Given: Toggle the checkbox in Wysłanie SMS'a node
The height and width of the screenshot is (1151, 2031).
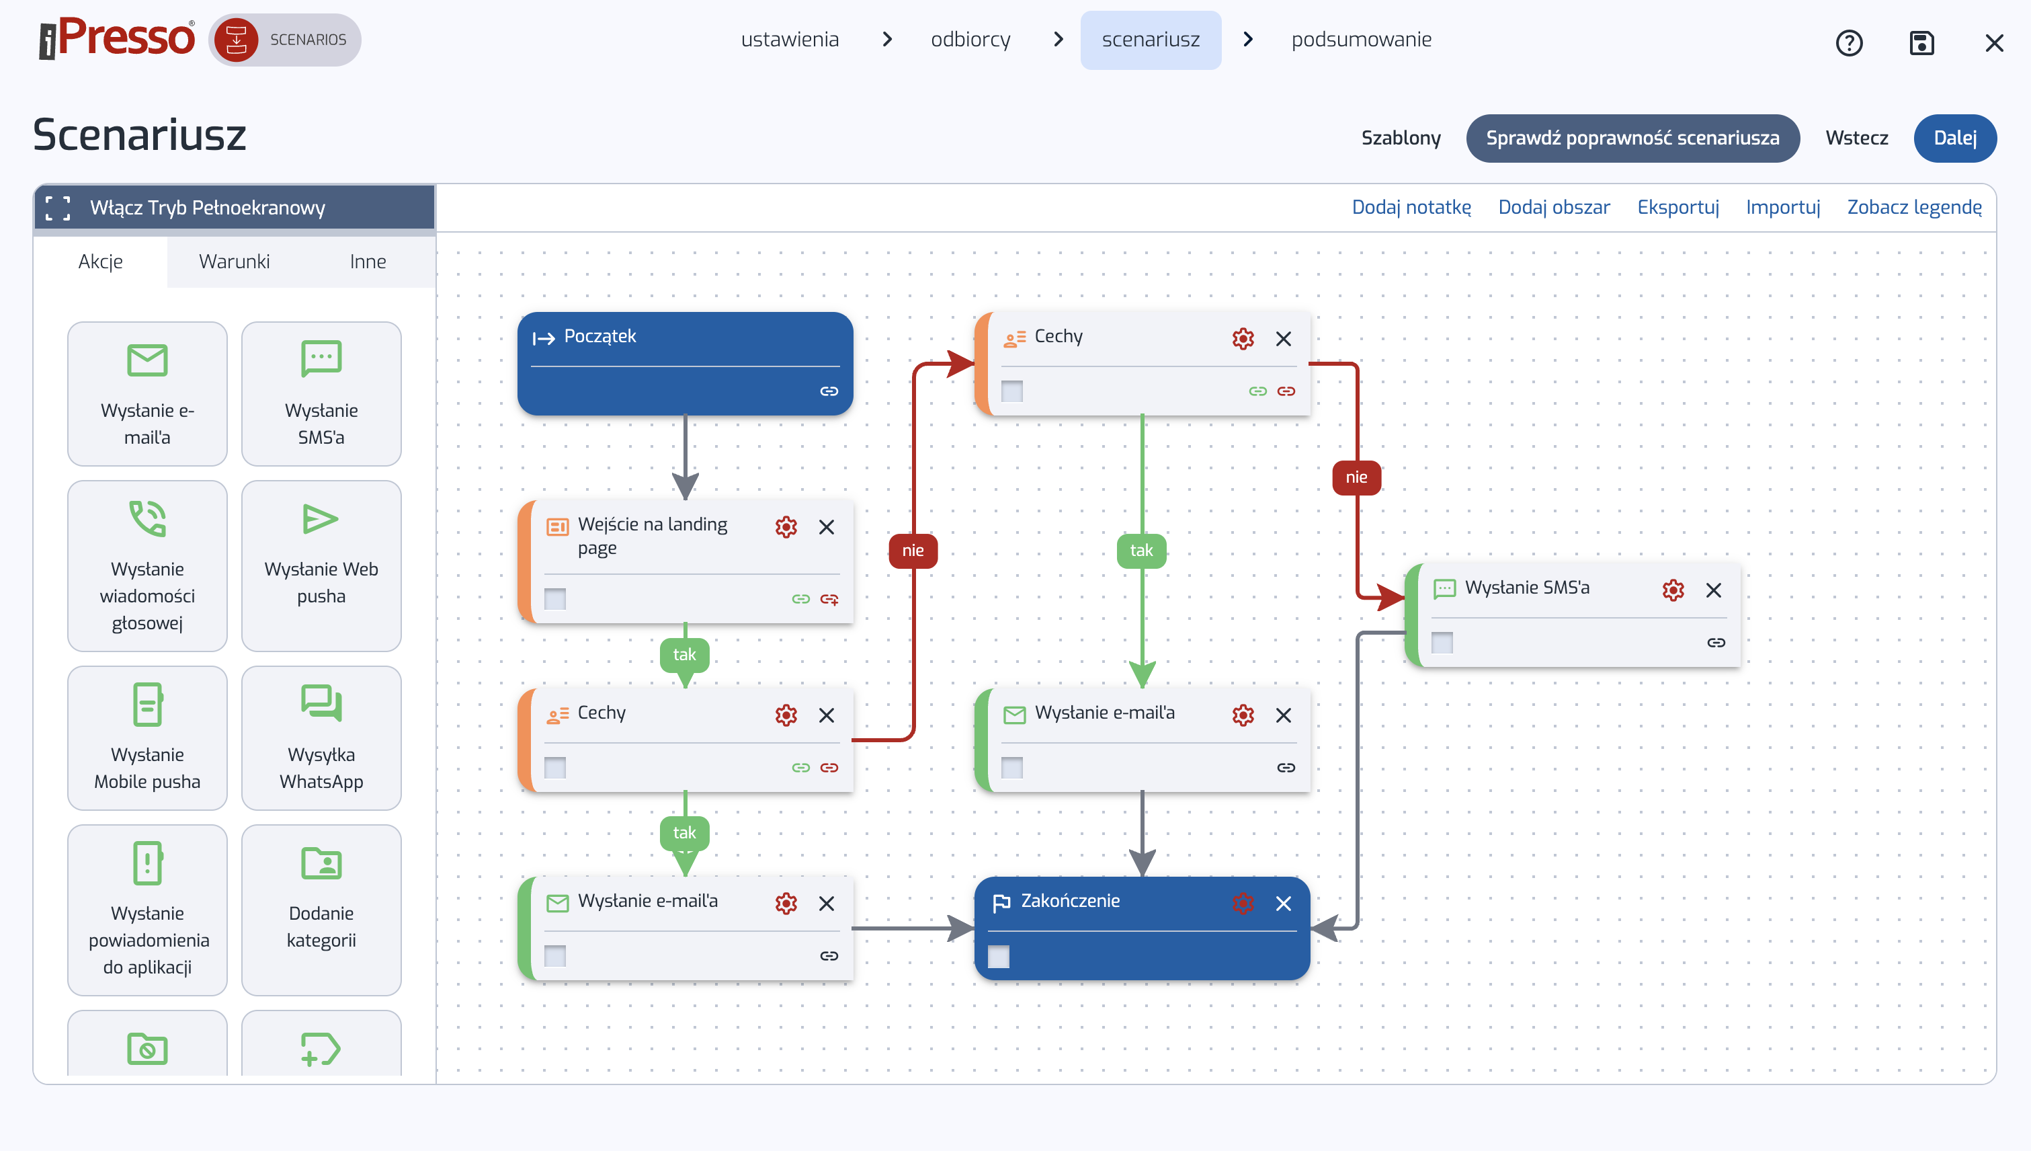Looking at the screenshot, I should 1442,643.
